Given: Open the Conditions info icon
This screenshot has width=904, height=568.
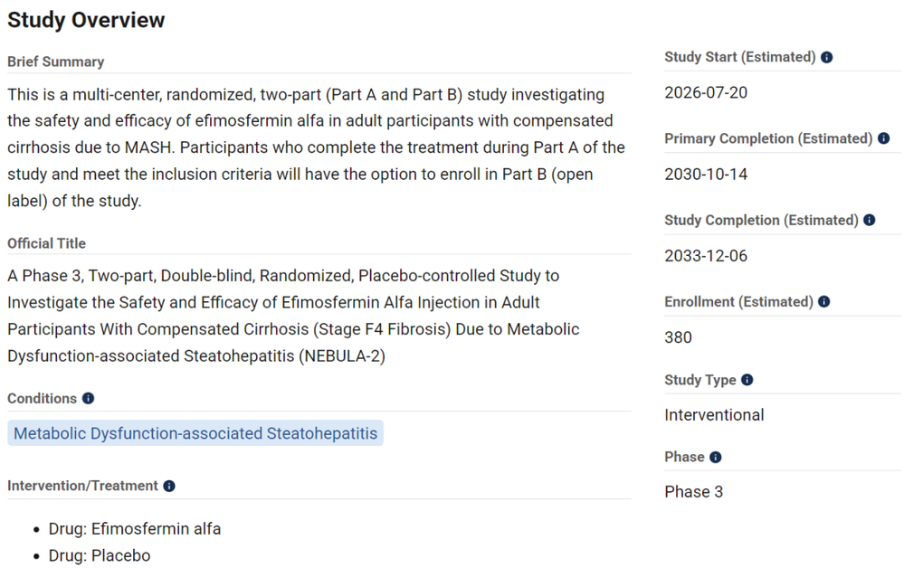Looking at the screenshot, I should (x=88, y=399).
